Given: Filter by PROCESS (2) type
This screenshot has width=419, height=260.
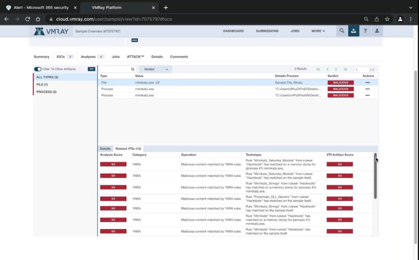Looking at the screenshot, I should (65, 92).
